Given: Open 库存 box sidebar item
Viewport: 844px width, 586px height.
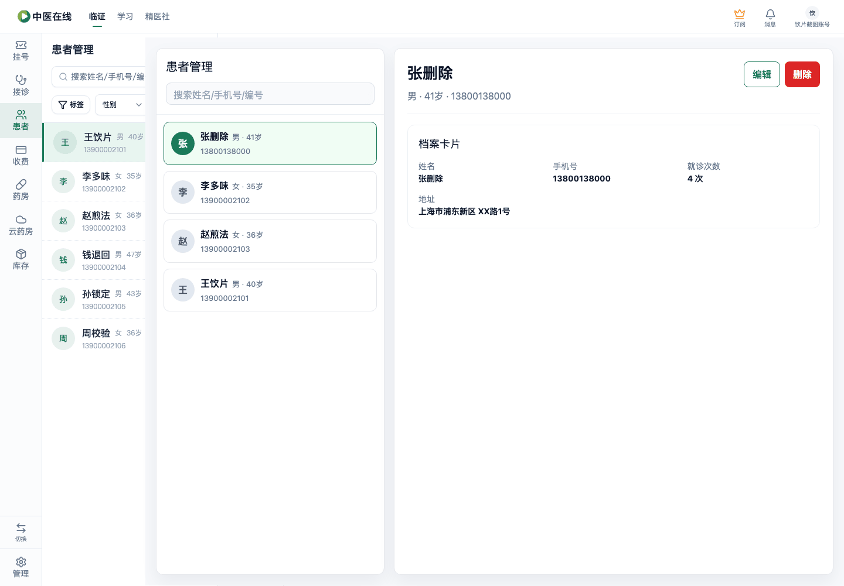Looking at the screenshot, I should [21, 260].
